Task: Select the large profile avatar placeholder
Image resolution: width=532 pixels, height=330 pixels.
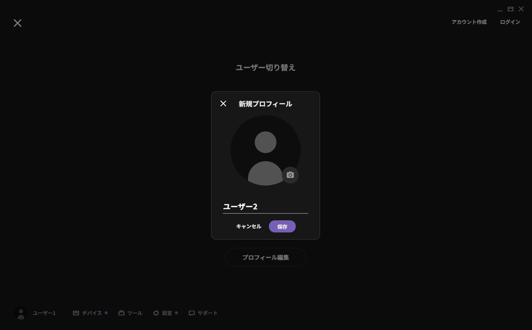Action: (265, 151)
